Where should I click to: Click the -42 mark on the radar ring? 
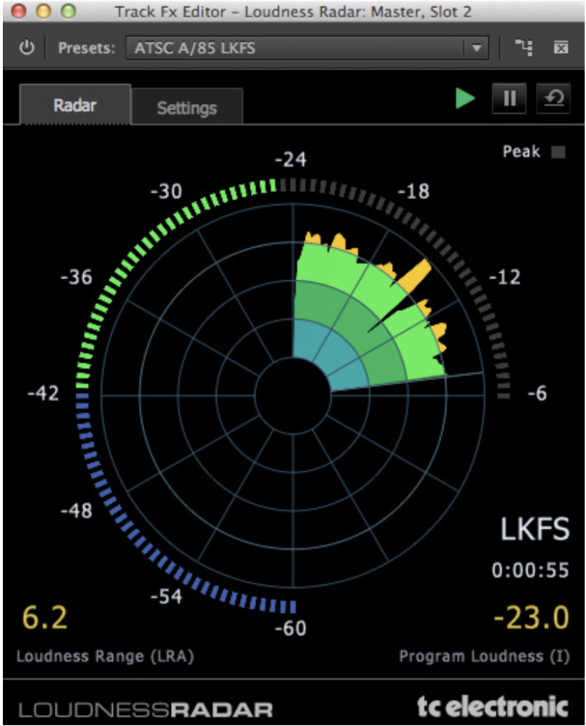(43, 393)
